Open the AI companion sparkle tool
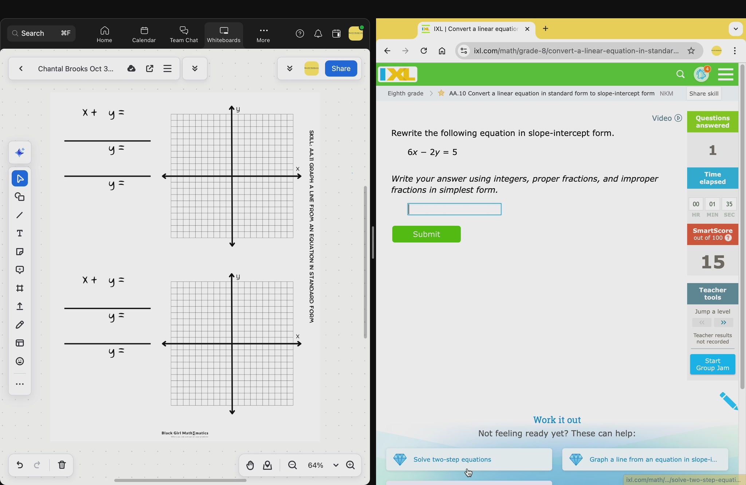This screenshot has width=746, height=485. click(x=20, y=152)
